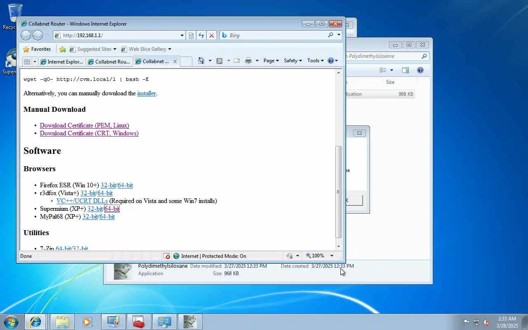
Task: Click the Windows Start orb
Action: point(11,322)
